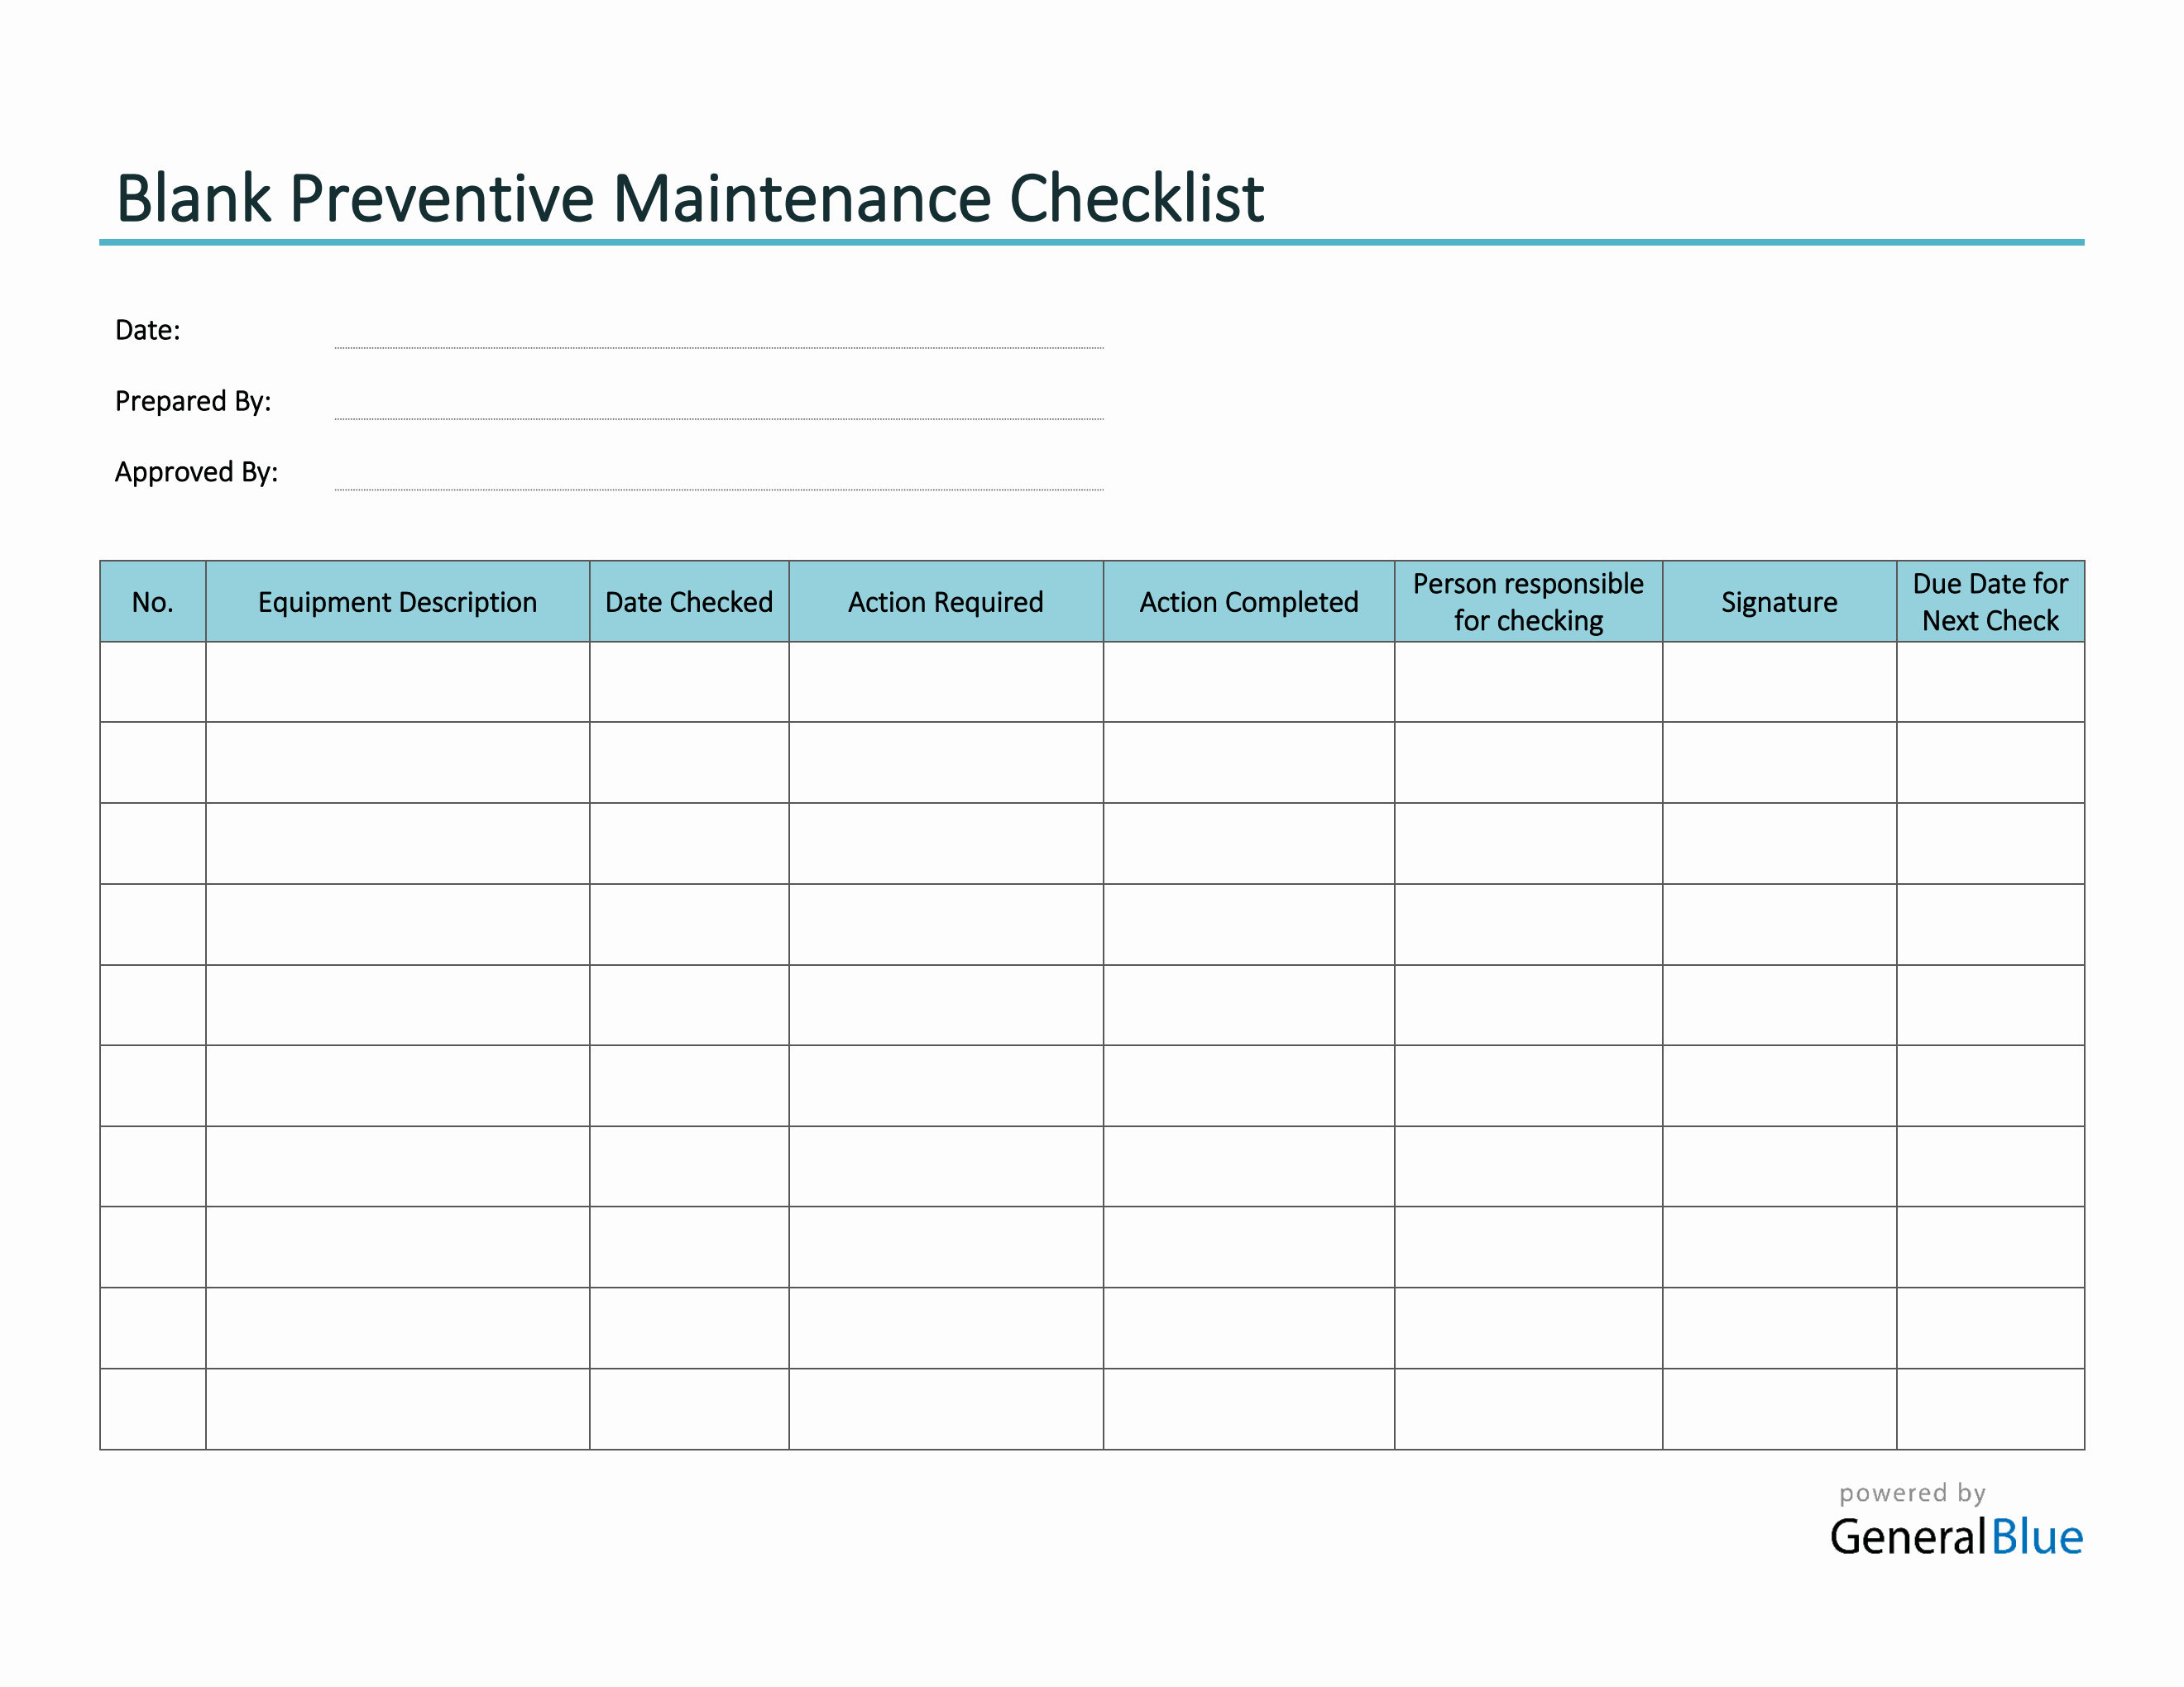The width and height of the screenshot is (2184, 1687).
Task: Select the 'Blank Preventive Maintenance Checklist' title
Action: [690, 198]
